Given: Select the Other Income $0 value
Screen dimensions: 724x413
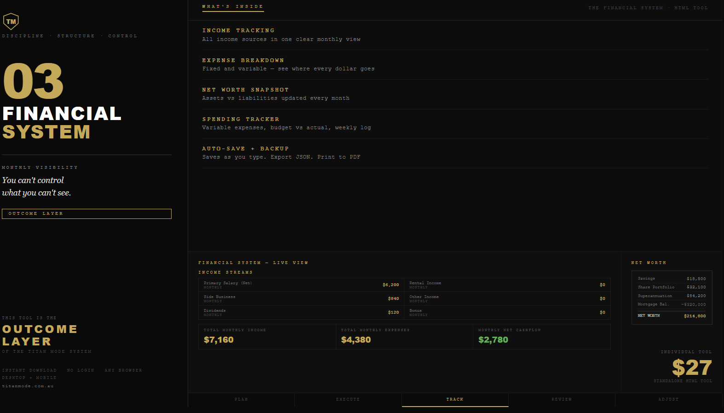Looking at the screenshot, I should pos(603,299).
